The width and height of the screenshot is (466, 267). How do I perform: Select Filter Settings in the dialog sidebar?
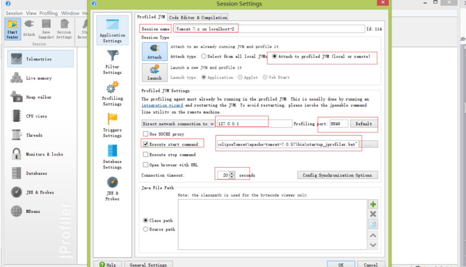112,62
